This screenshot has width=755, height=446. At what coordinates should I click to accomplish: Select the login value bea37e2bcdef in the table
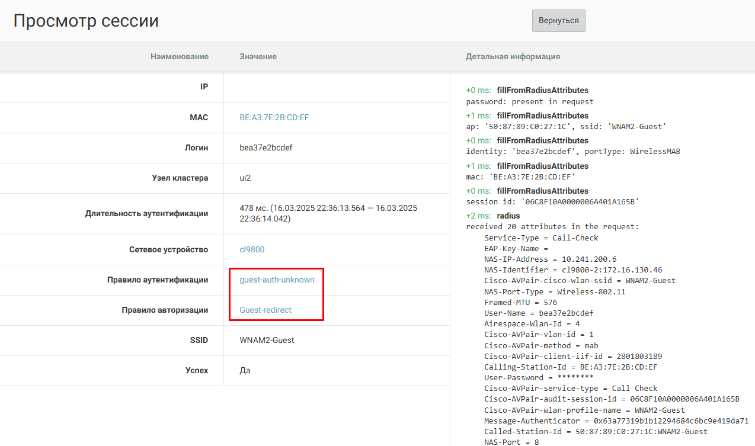[265, 147]
